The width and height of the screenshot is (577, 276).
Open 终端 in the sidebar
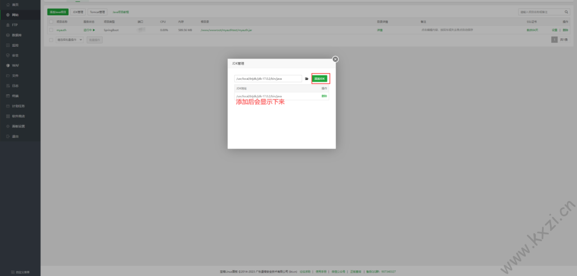click(x=15, y=96)
